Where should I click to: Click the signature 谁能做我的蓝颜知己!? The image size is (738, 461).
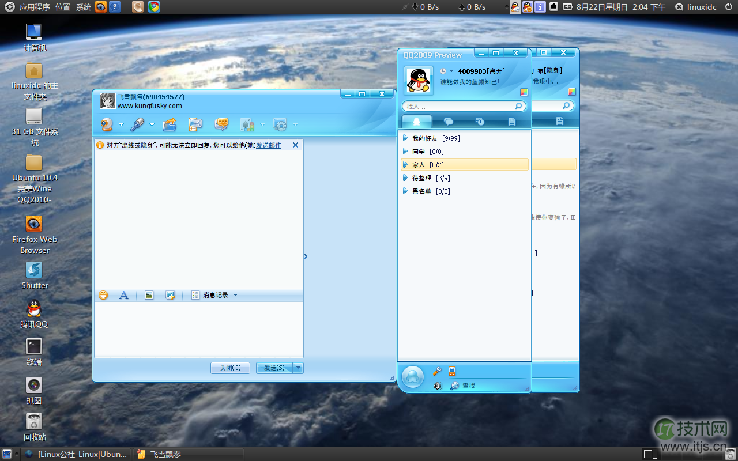tap(470, 82)
